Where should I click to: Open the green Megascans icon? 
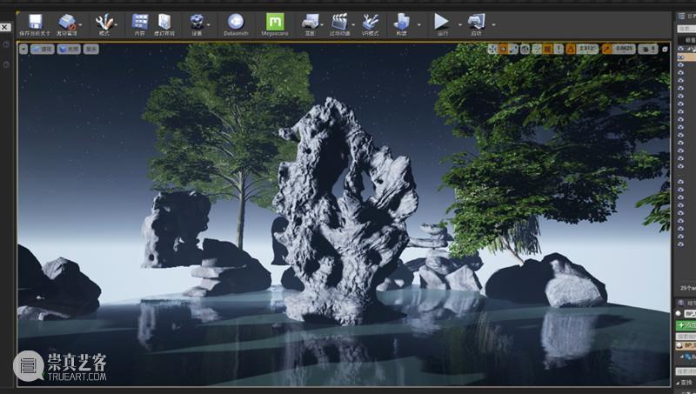tap(275, 22)
